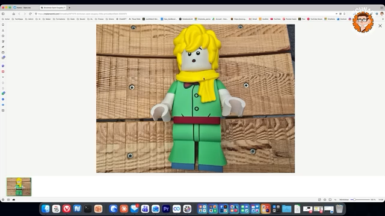Viewport: 385px width, 216px height.
Task: Open the Mastodon web panel in the sidebar
Action: (x=3, y=66)
